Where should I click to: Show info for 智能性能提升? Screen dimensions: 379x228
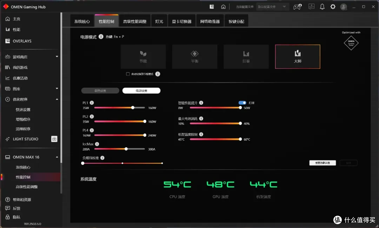click(x=201, y=103)
